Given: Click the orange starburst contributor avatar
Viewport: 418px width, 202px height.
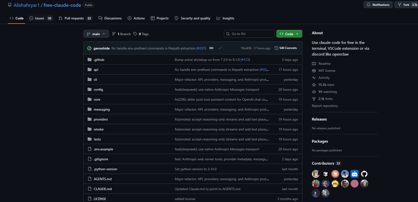Looking at the screenshot, I should click(335, 174).
